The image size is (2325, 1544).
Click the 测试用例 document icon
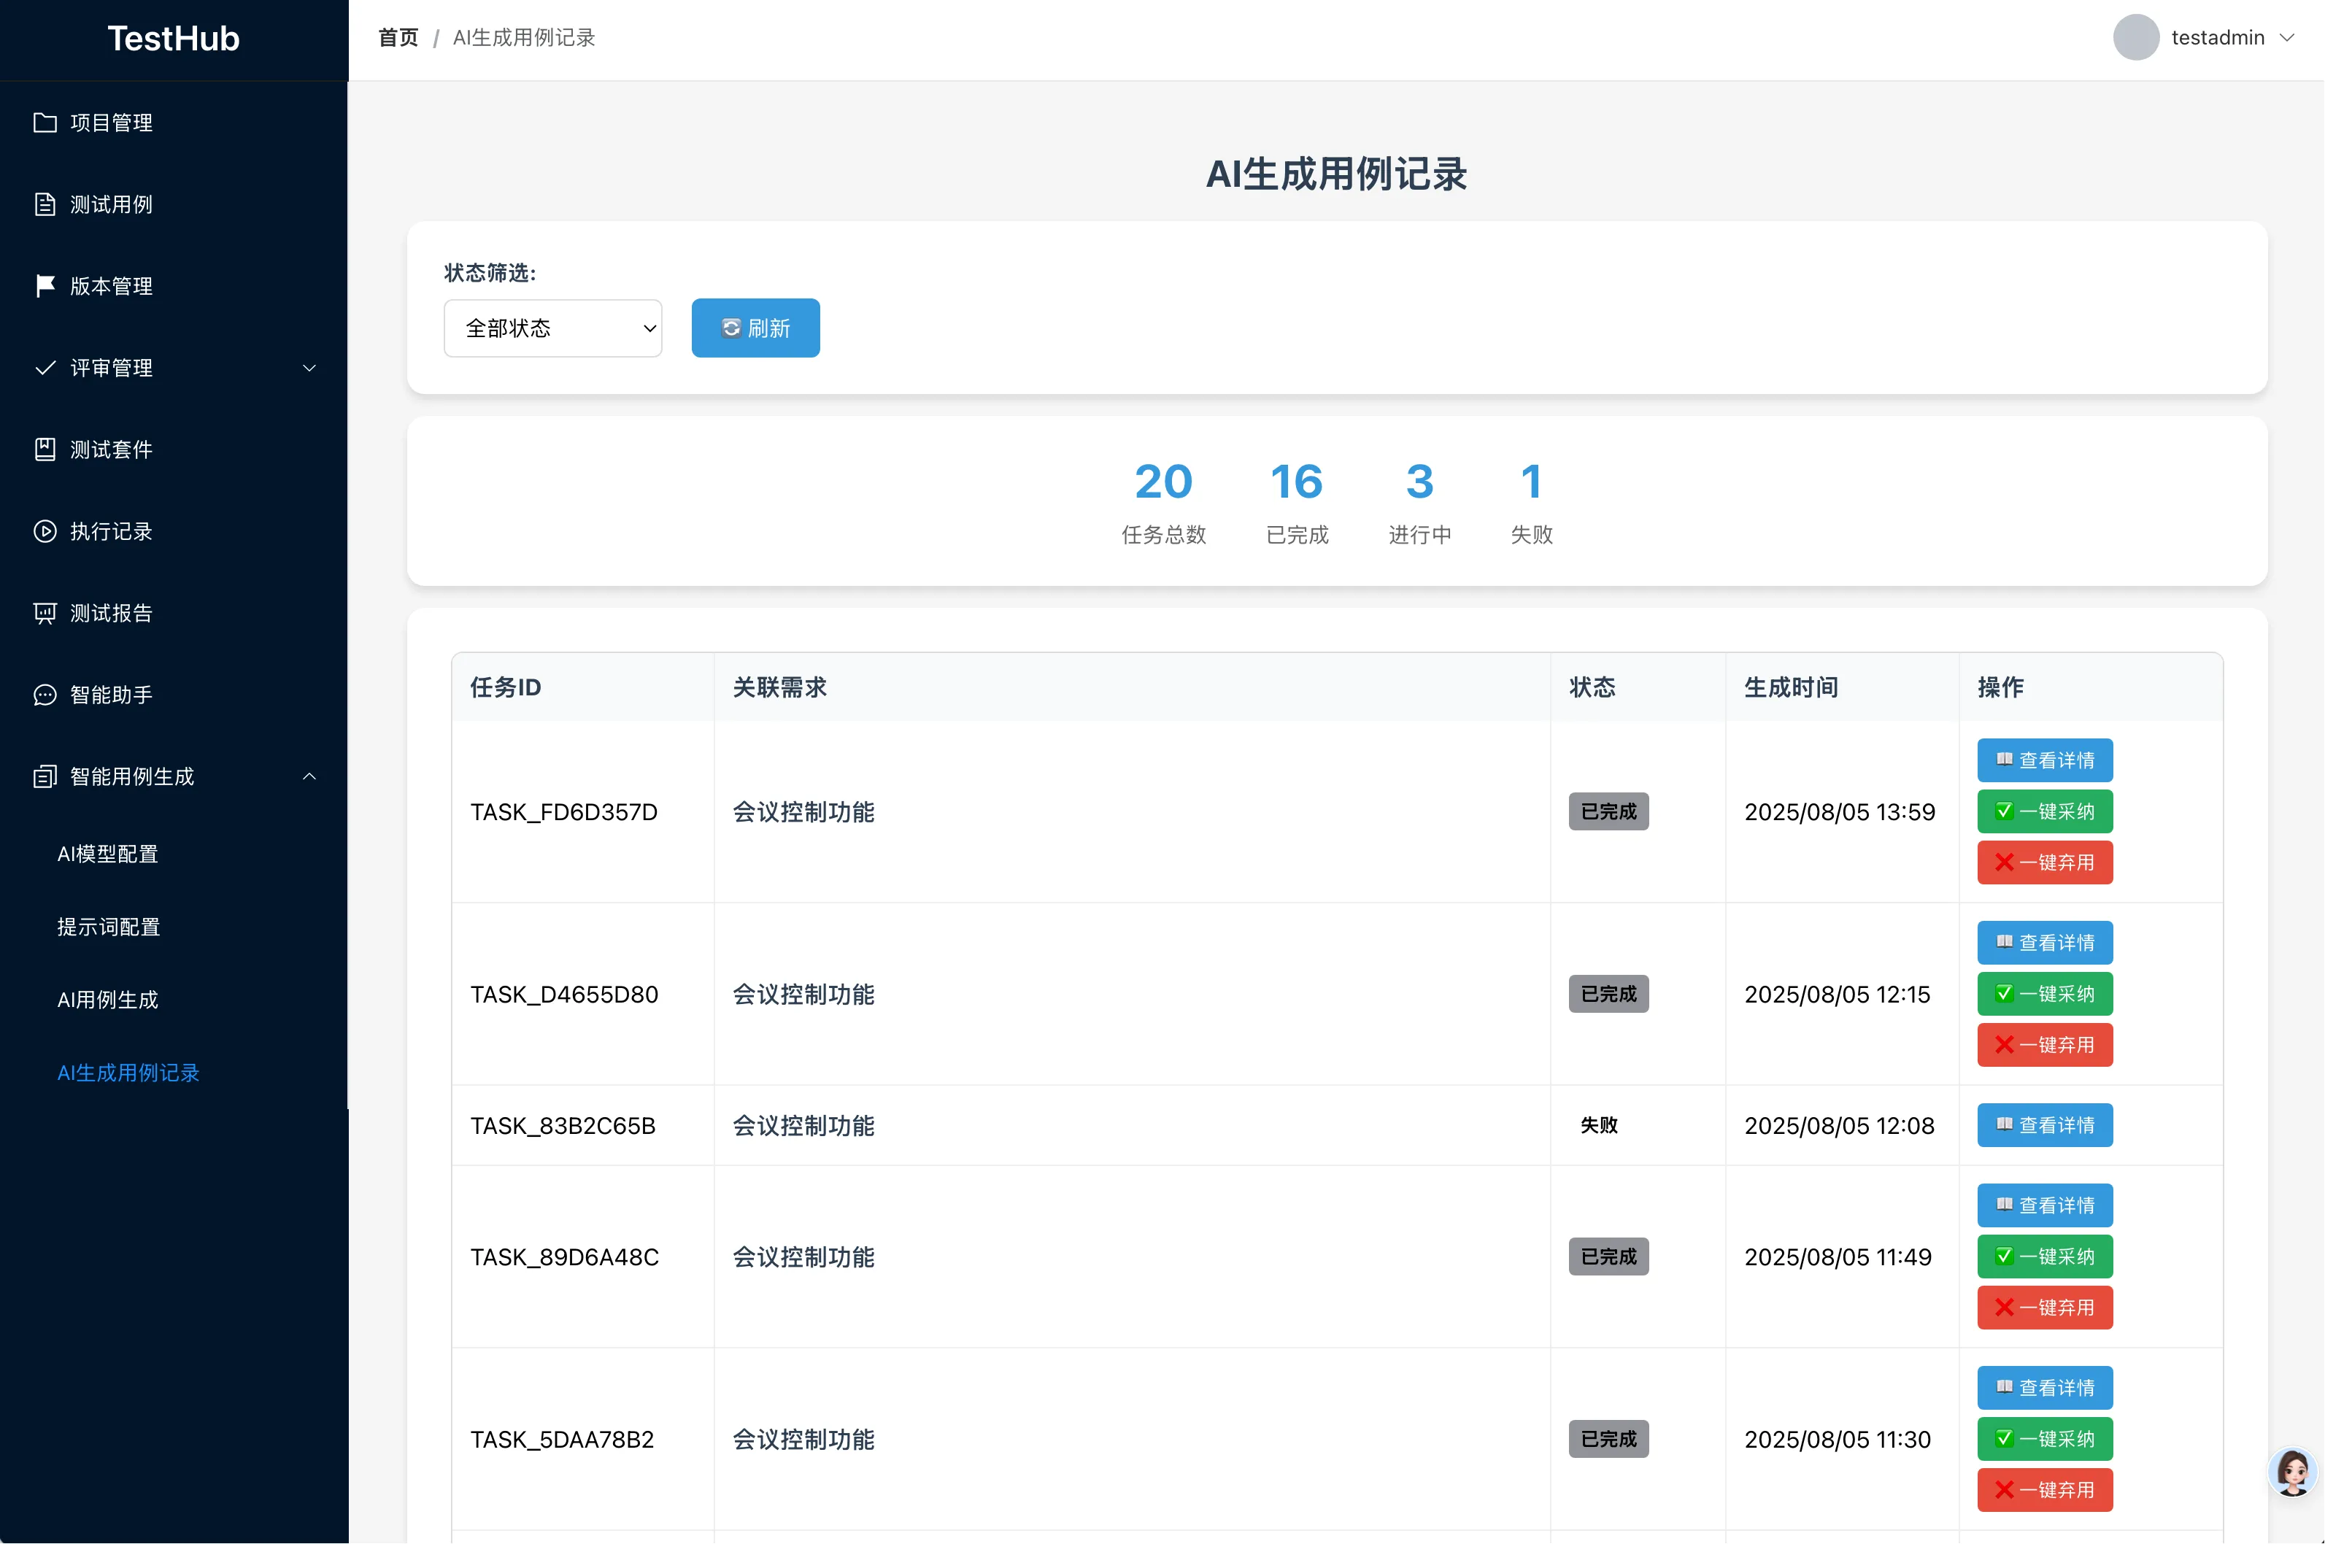pos(45,204)
